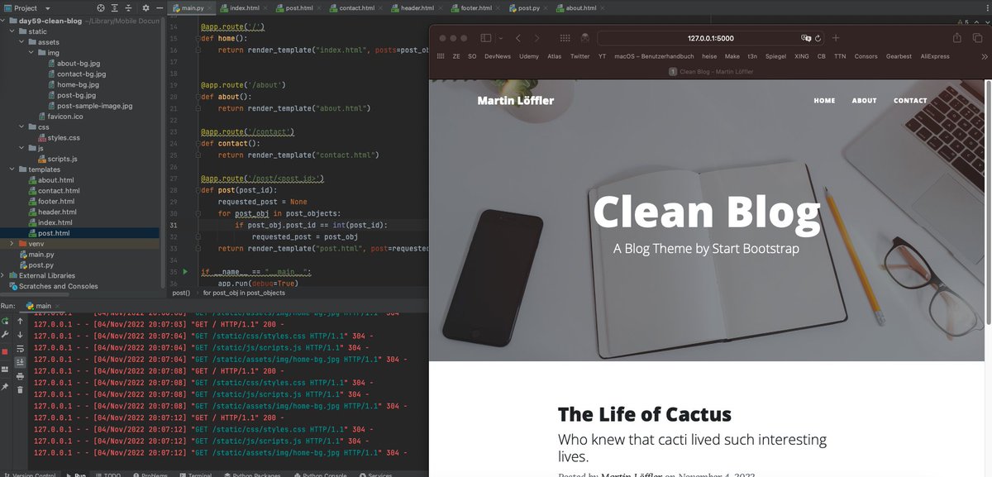This screenshot has height=477, width=992.
Task: Collapse the css folder
Action: [23, 127]
